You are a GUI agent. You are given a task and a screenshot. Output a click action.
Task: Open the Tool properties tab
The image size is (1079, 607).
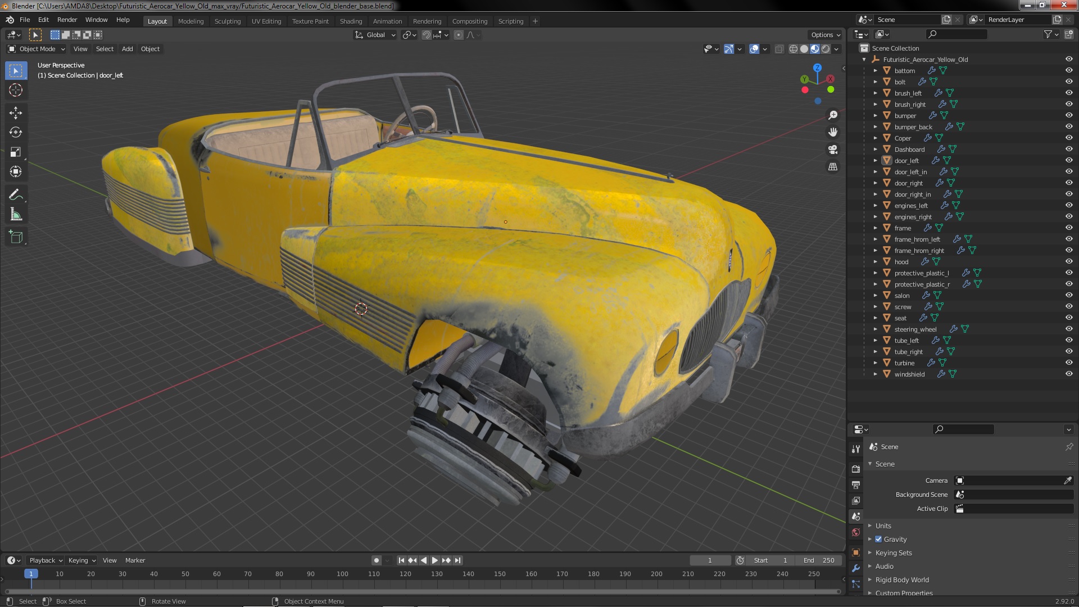click(x=856, y=449)
